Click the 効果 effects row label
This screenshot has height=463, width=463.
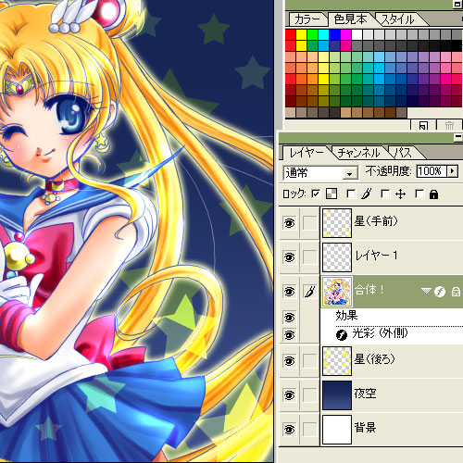pos(346,316)
